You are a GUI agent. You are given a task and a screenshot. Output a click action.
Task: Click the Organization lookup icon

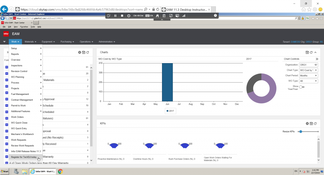[x=316, y=65]
